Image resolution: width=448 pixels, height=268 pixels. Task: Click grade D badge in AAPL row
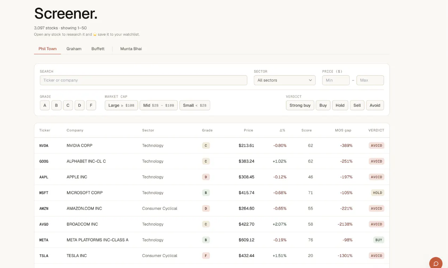click(206, 177)
